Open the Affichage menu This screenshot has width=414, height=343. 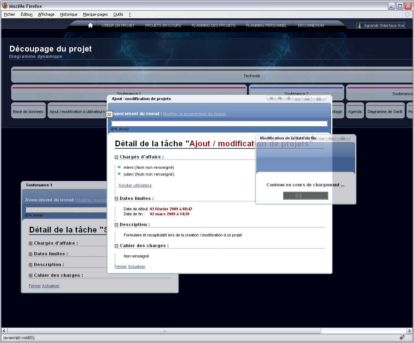[x=46, y=14]
